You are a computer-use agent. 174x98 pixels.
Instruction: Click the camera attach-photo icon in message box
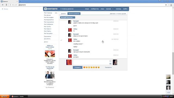[x=110, y=64]
